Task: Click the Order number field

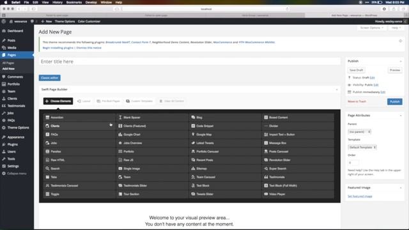Action: tap(353, 163)
